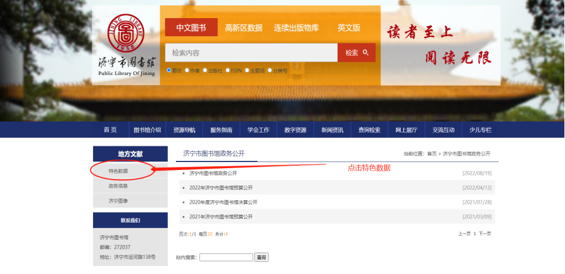Select the 主题词 radio button
The width and height of the screenshot is (565, 274).
pyautogui.click(x=247, y=70)
